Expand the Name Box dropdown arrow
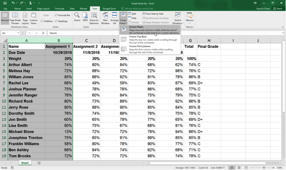 click(18, 33)
